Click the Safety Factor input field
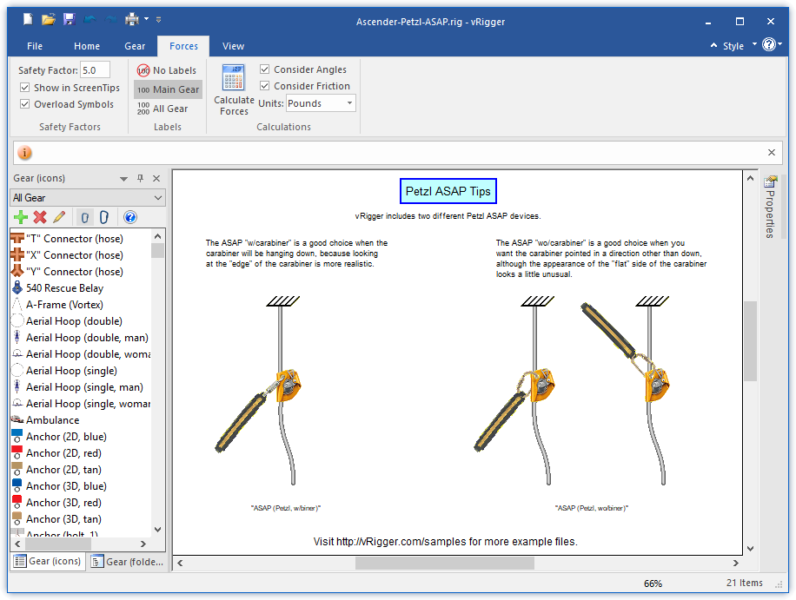 [95, 70]
